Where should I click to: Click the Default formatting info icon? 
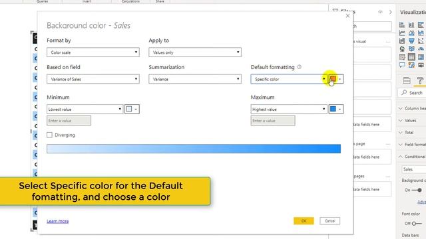click(x=299, y=67)
